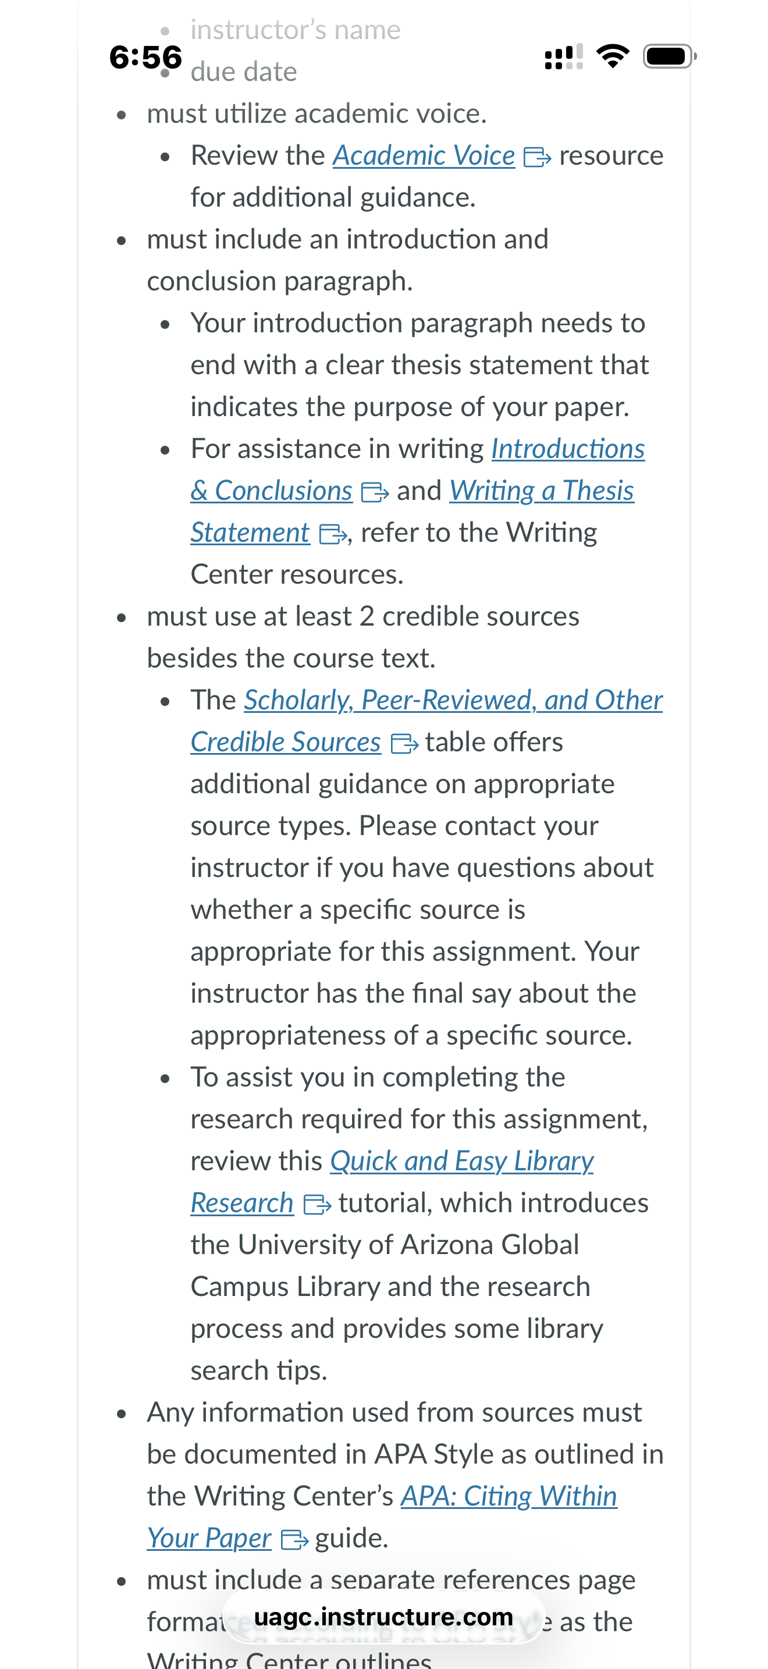Click the Research link text
This screenshot has width=768, height=1669.
click(x=242, y=1203)
